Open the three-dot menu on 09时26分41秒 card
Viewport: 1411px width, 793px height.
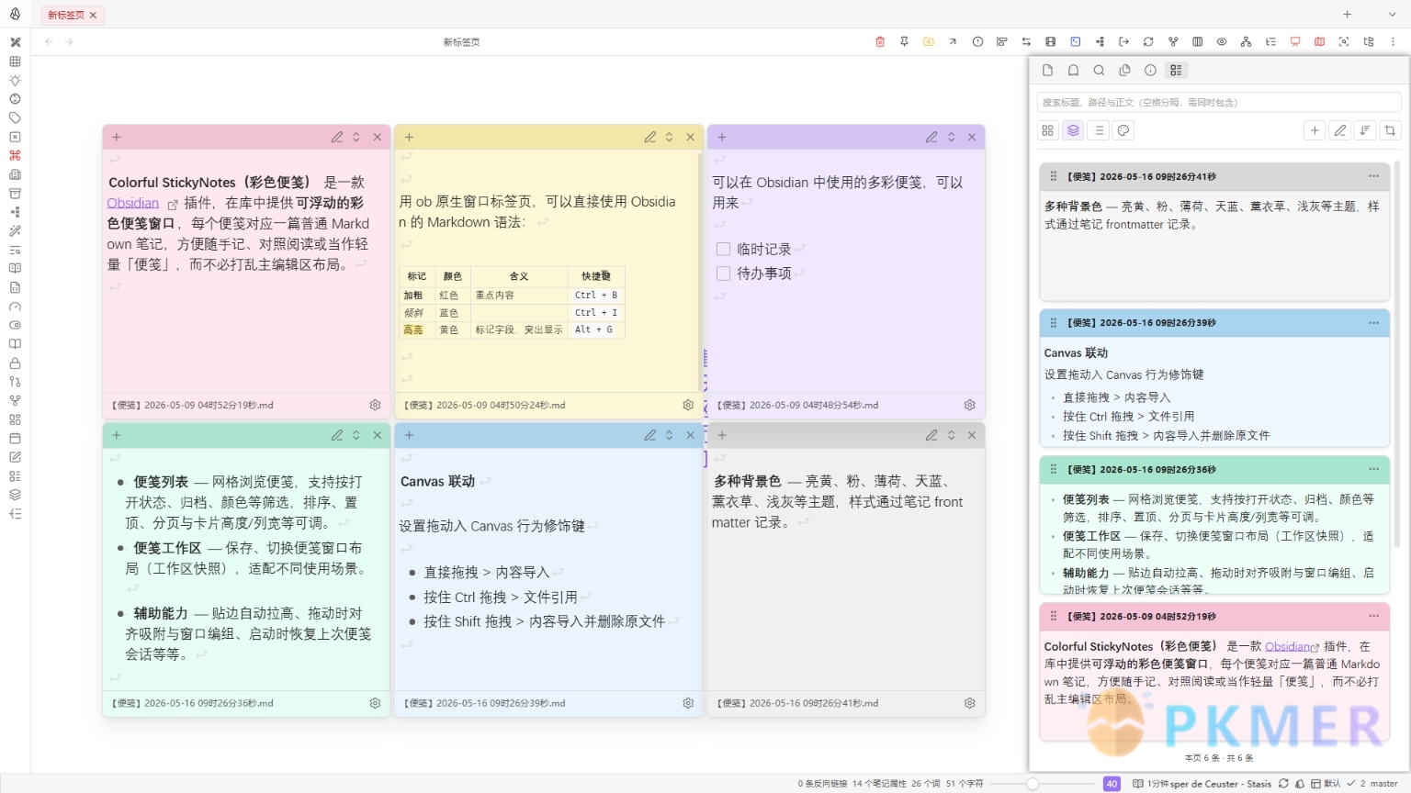[x=1373, y=176]
